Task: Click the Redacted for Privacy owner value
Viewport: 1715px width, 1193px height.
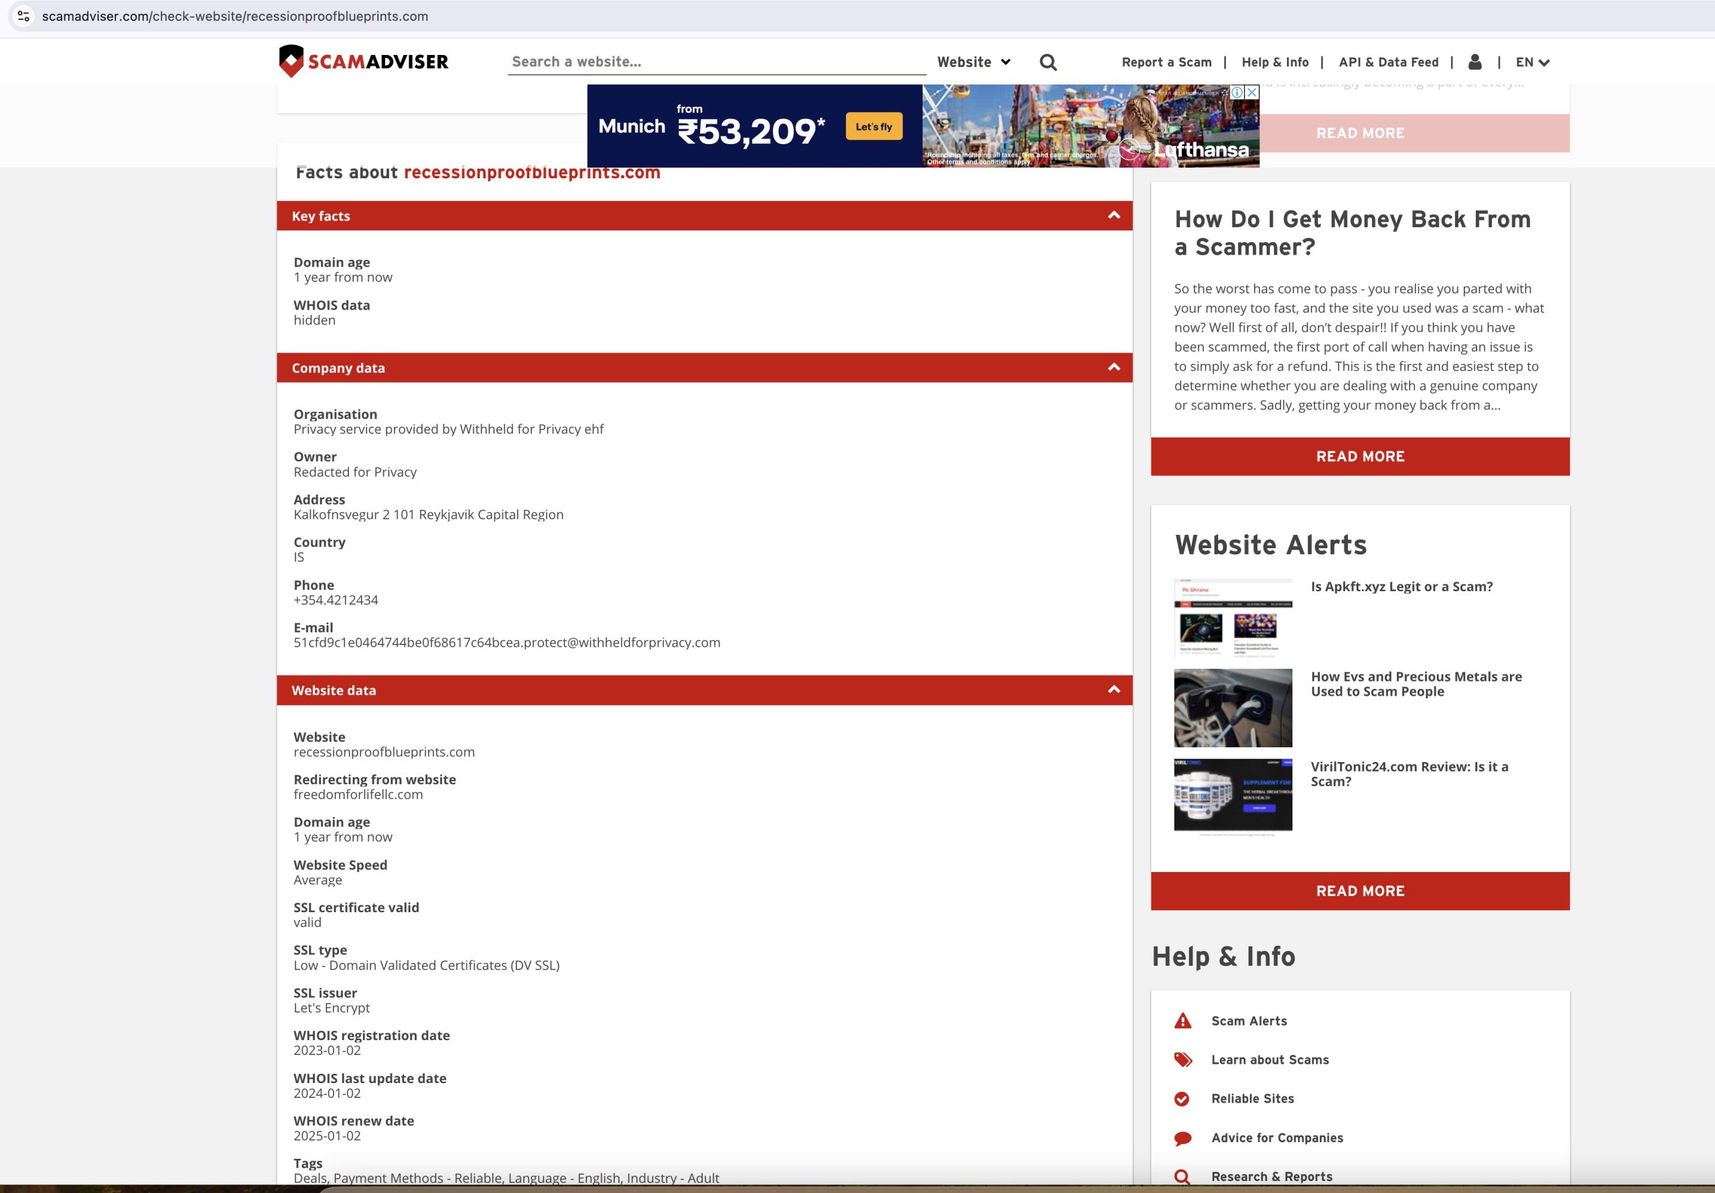Action: click(355, 472)
